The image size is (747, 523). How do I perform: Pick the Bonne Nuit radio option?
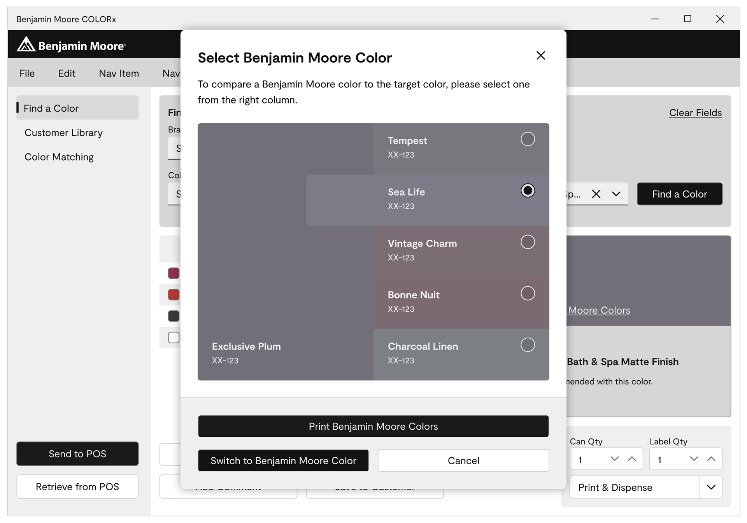pyautogui.click(x=528, y=293)
